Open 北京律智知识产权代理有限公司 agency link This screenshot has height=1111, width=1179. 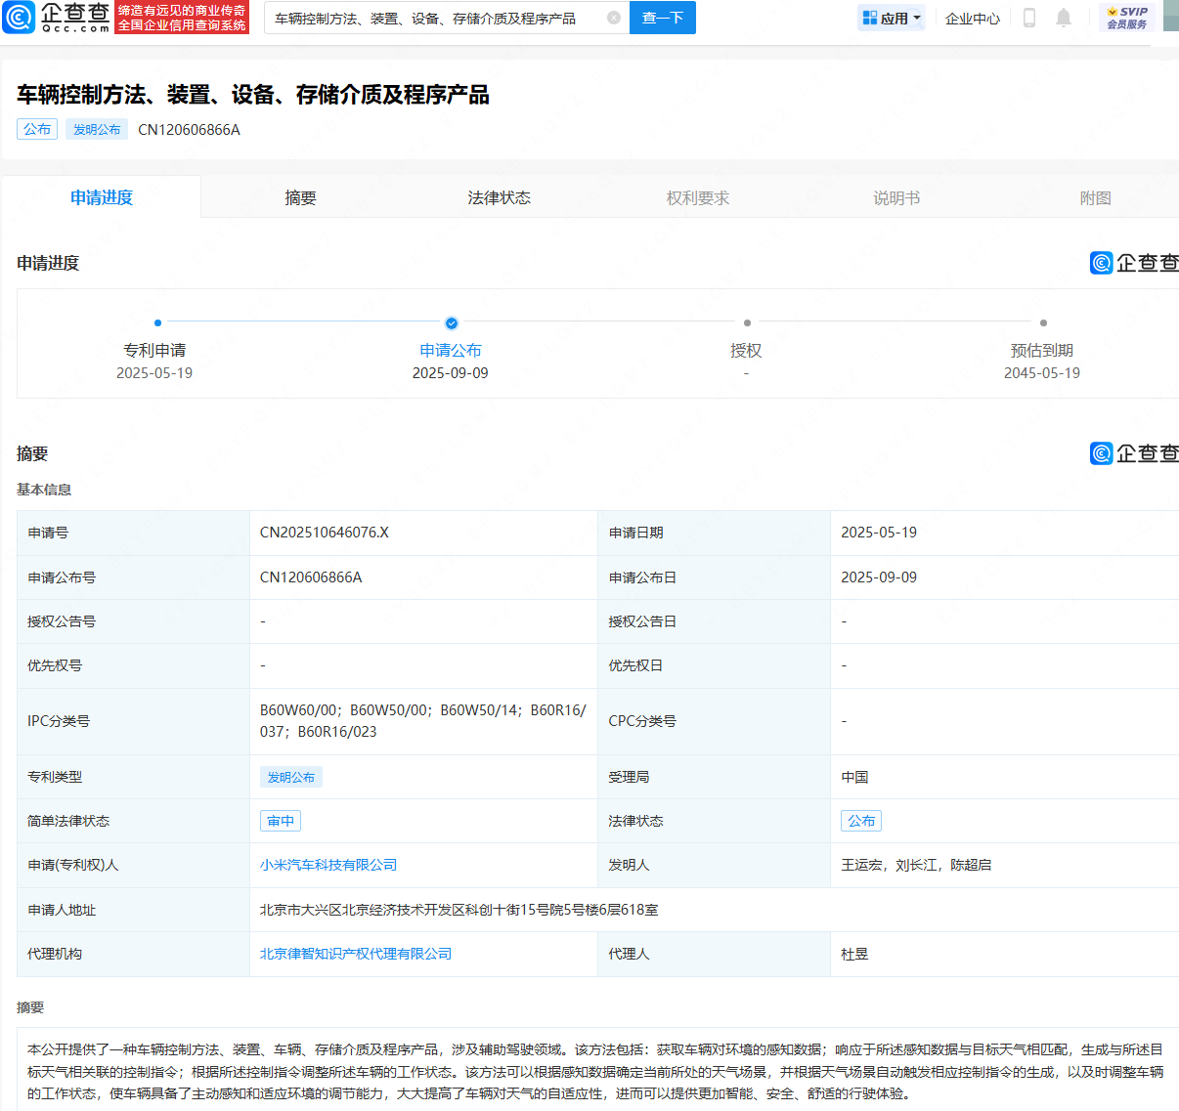(356, 954)
